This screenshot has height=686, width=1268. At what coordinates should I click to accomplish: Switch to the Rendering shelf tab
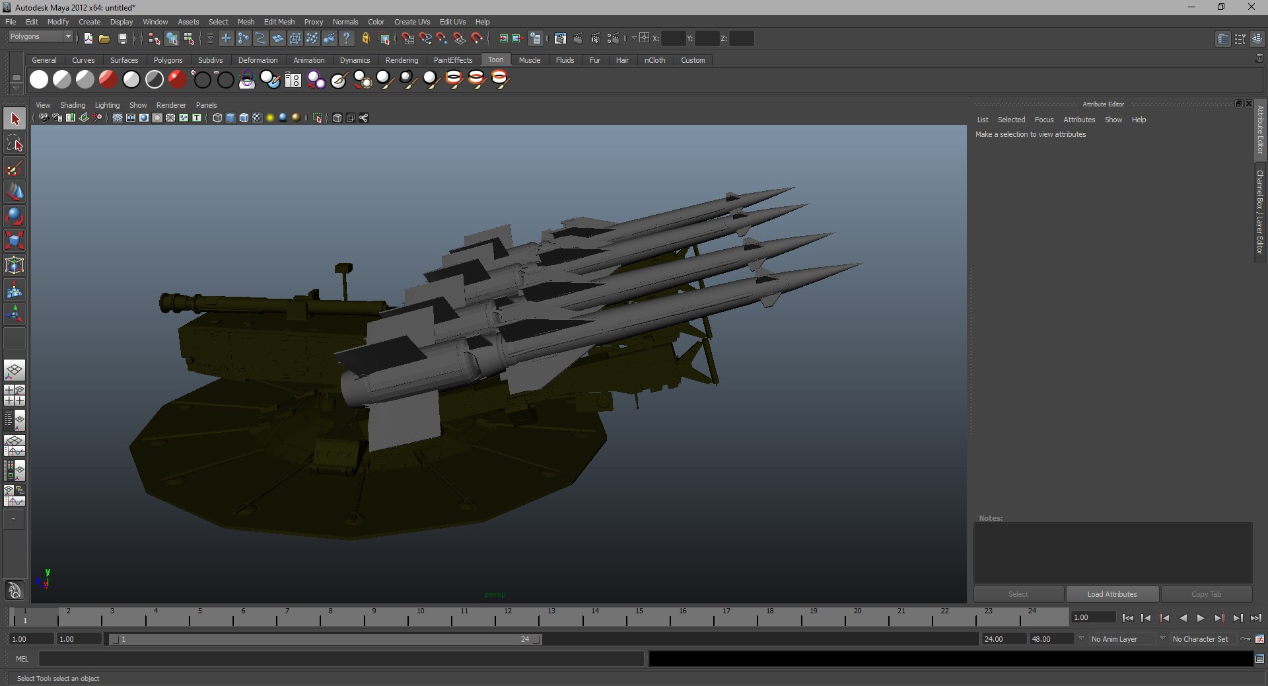click(x=402, y=60)
